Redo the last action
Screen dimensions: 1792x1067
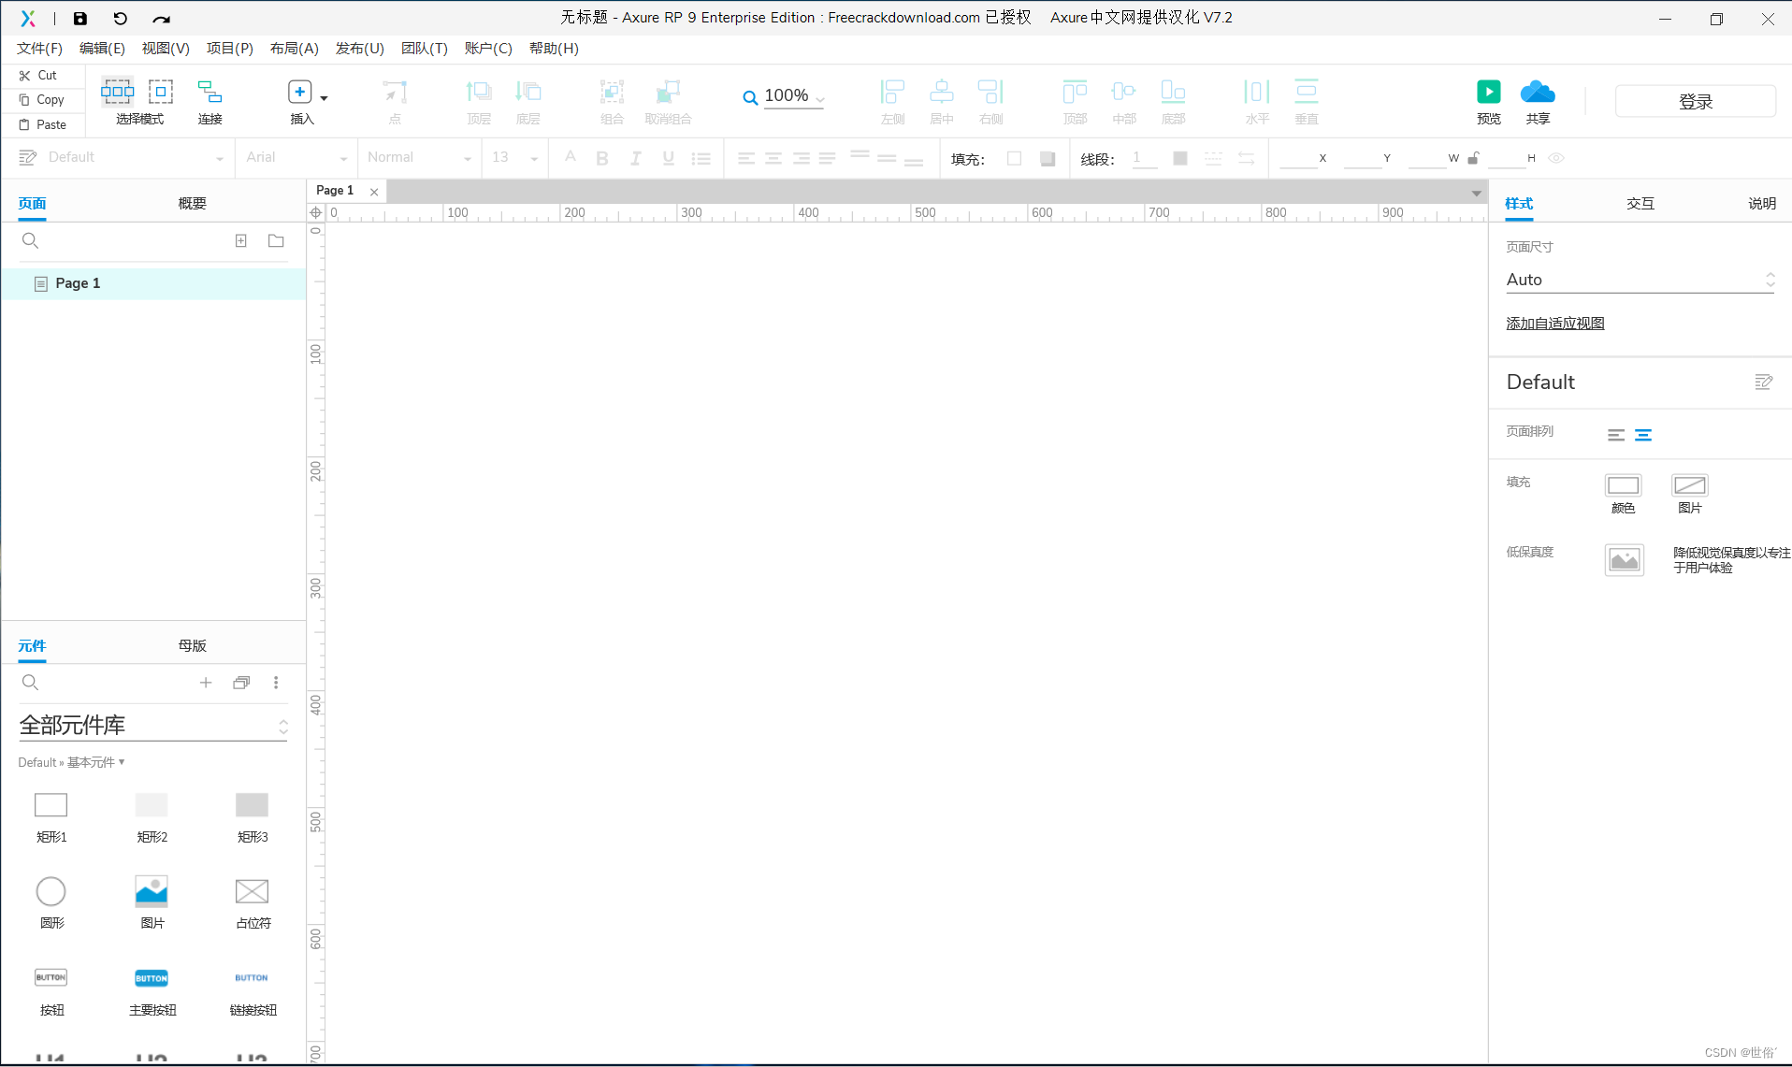161,18
